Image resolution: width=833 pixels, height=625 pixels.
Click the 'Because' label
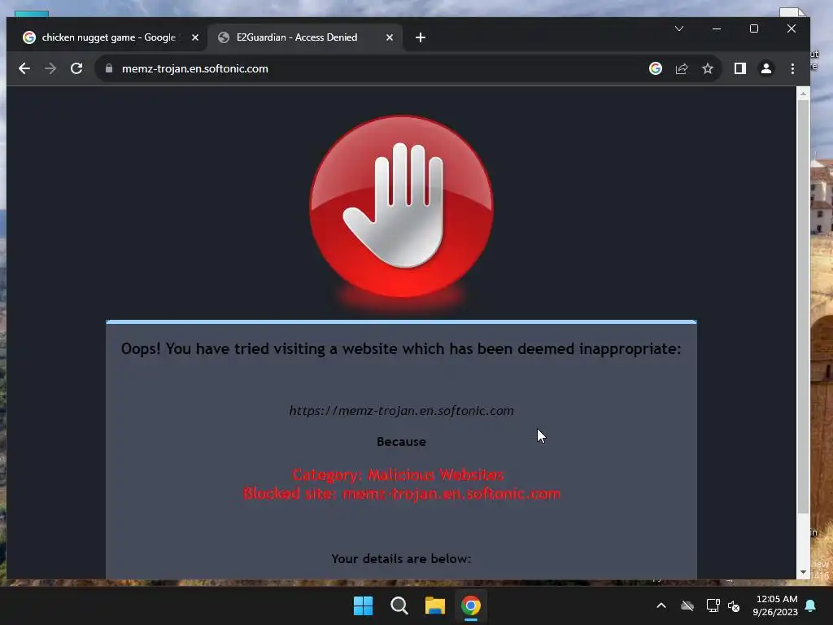pyautogui.click(x=401, y=442)
